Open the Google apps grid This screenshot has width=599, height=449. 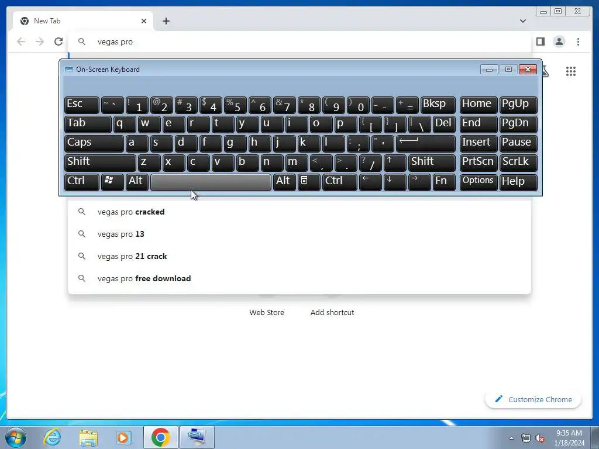coord(571,71)
